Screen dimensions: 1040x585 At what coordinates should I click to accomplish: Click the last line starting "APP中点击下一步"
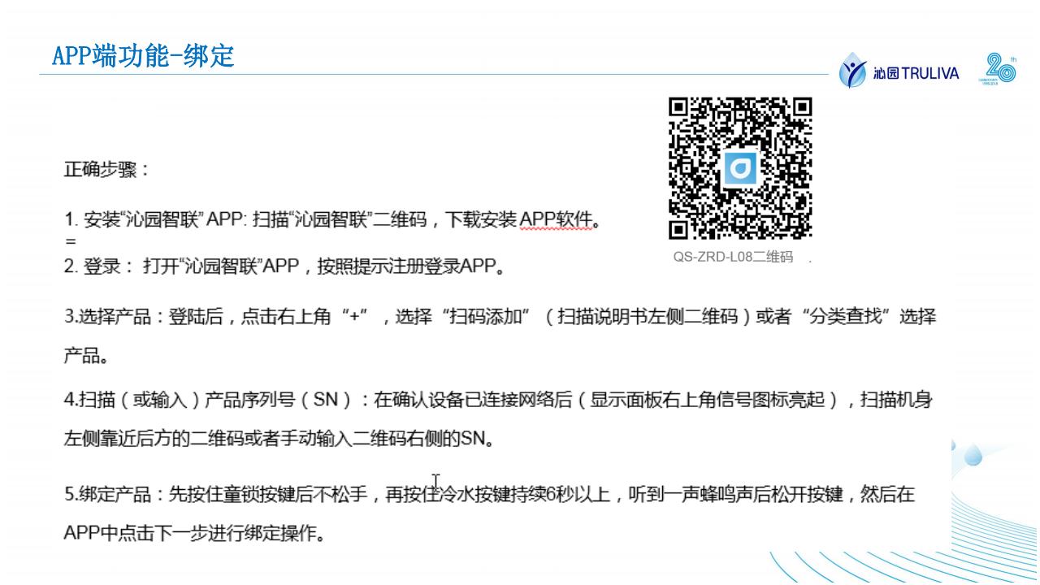click(195, 533)
